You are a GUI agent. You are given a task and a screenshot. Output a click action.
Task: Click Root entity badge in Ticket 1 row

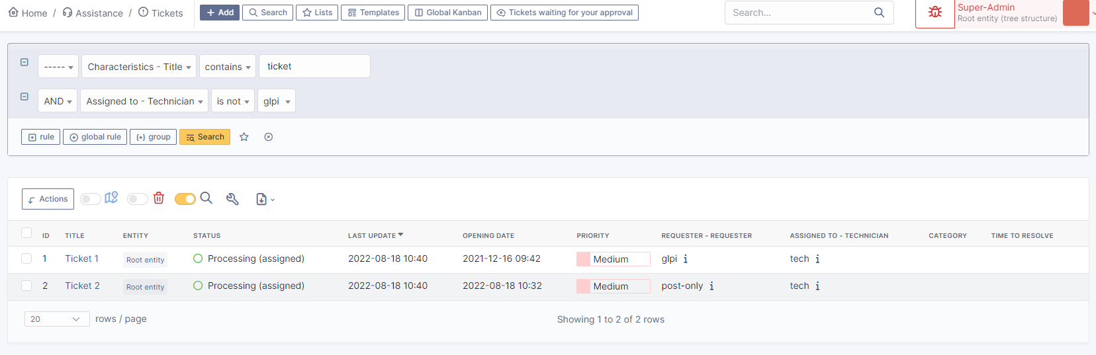pyautogui.click(x=146, y=260)
